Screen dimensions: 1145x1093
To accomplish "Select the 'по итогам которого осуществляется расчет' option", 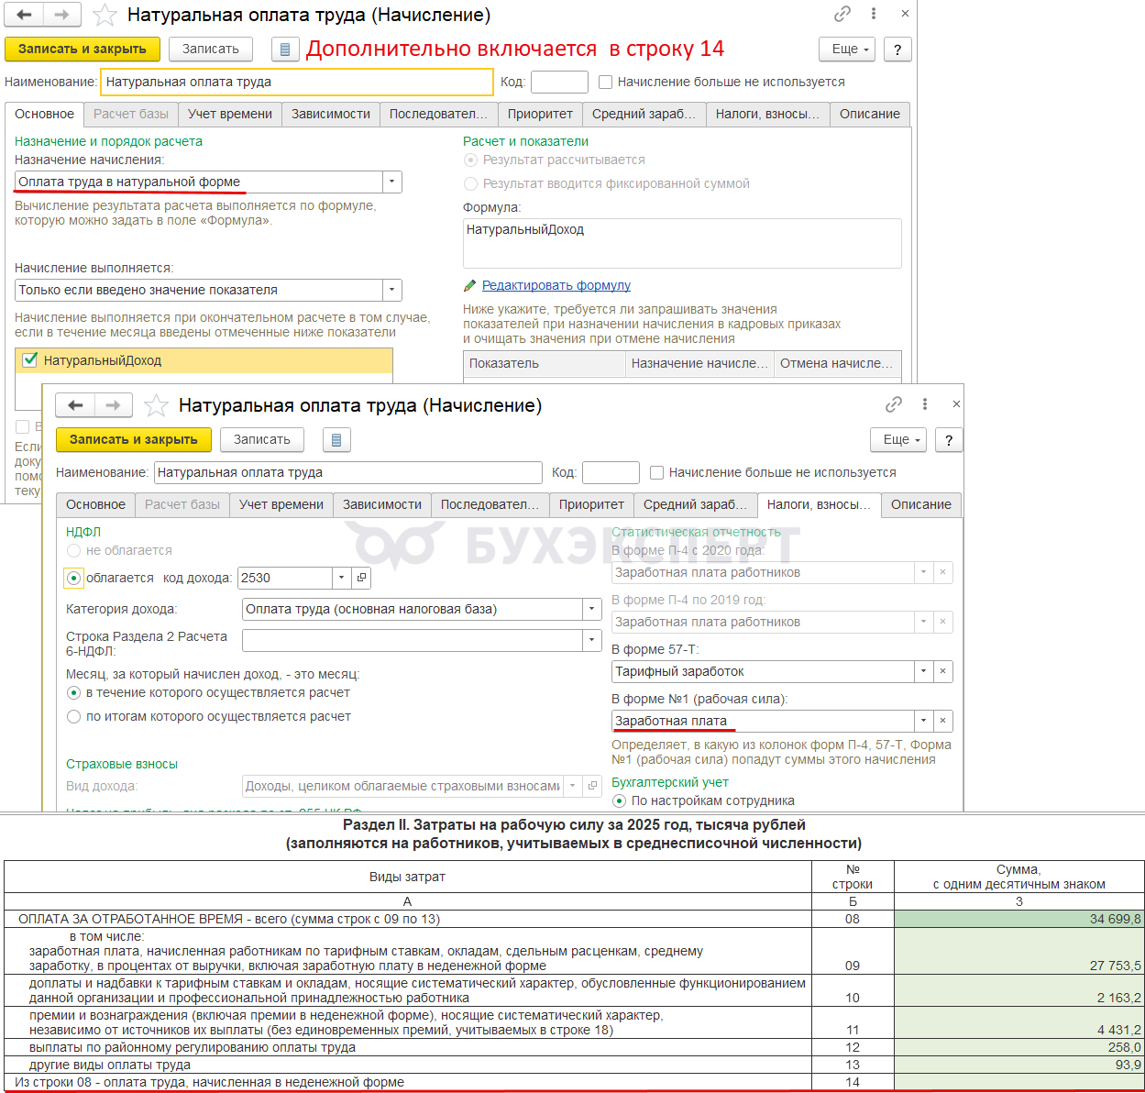I will pos(74,717).
